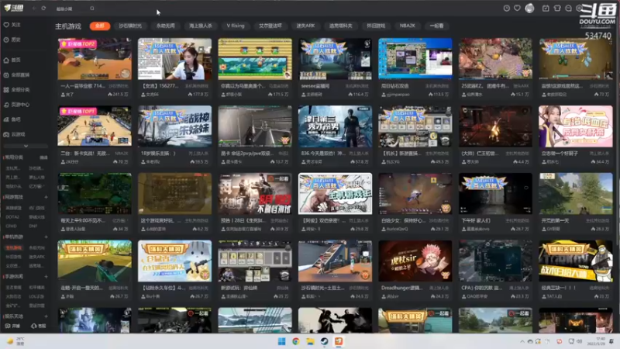Open the cat-with-rifle stream thumbnail

[x=175, y=261]
